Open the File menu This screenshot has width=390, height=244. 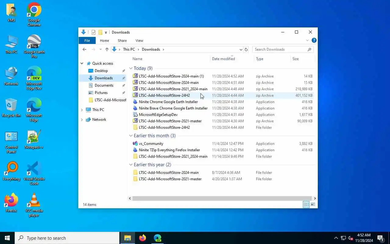pyautogui.click(x=87, y=41)
